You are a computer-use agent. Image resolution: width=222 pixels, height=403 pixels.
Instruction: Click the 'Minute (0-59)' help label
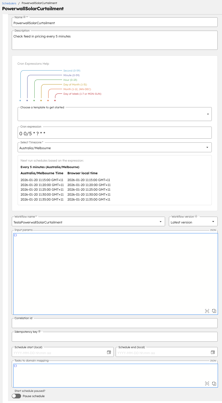tap(71, 75)
